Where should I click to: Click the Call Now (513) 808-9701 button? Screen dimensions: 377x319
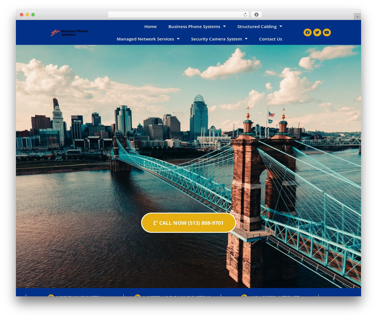pos(188,223)
